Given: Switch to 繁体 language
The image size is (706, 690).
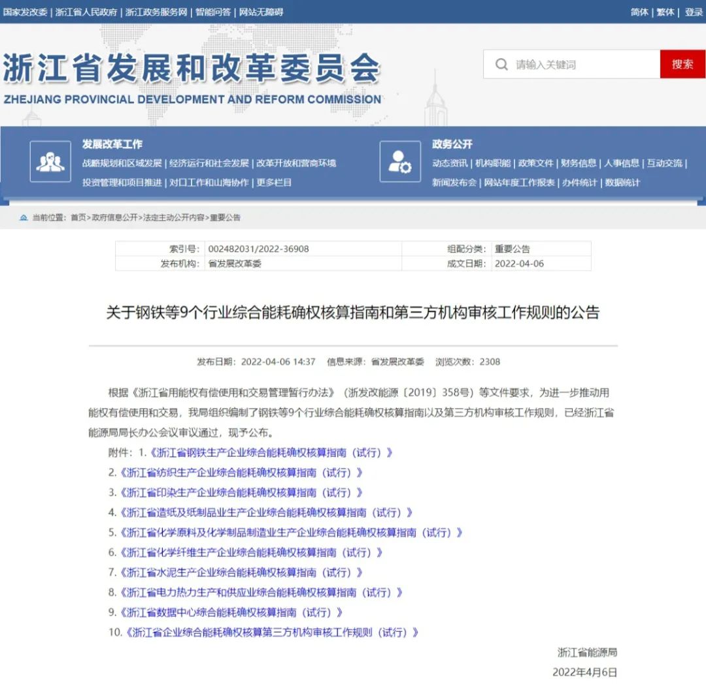Looking at the screenshot, I should point(665,12).
